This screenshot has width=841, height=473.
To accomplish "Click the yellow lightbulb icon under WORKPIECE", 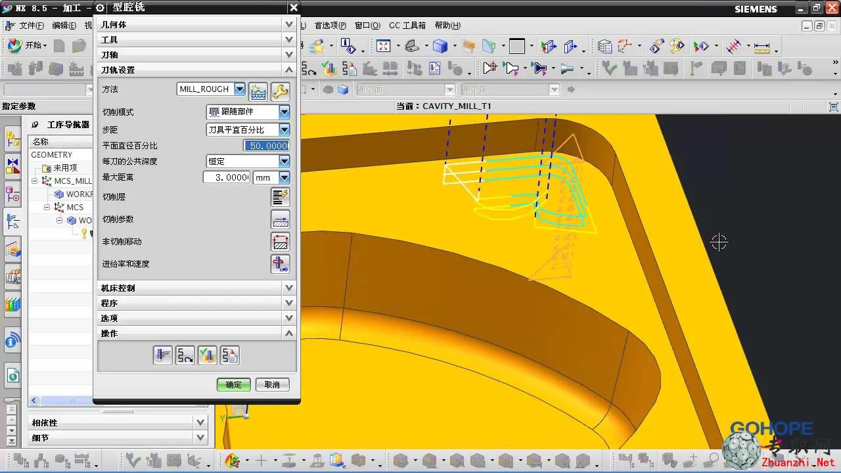I will (x=84, y=233).
